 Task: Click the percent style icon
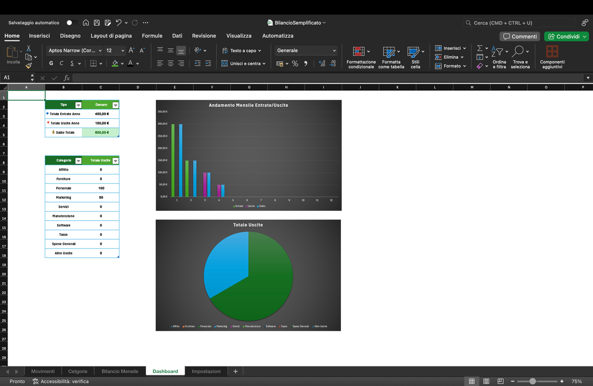click(295, 63)
